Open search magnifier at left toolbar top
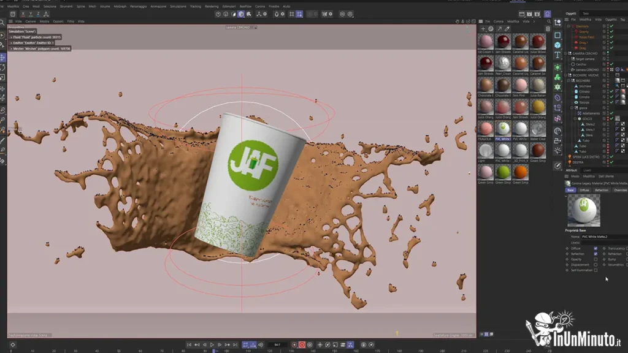This screenshot has width=628, height=353. click(x=2, y=23)
